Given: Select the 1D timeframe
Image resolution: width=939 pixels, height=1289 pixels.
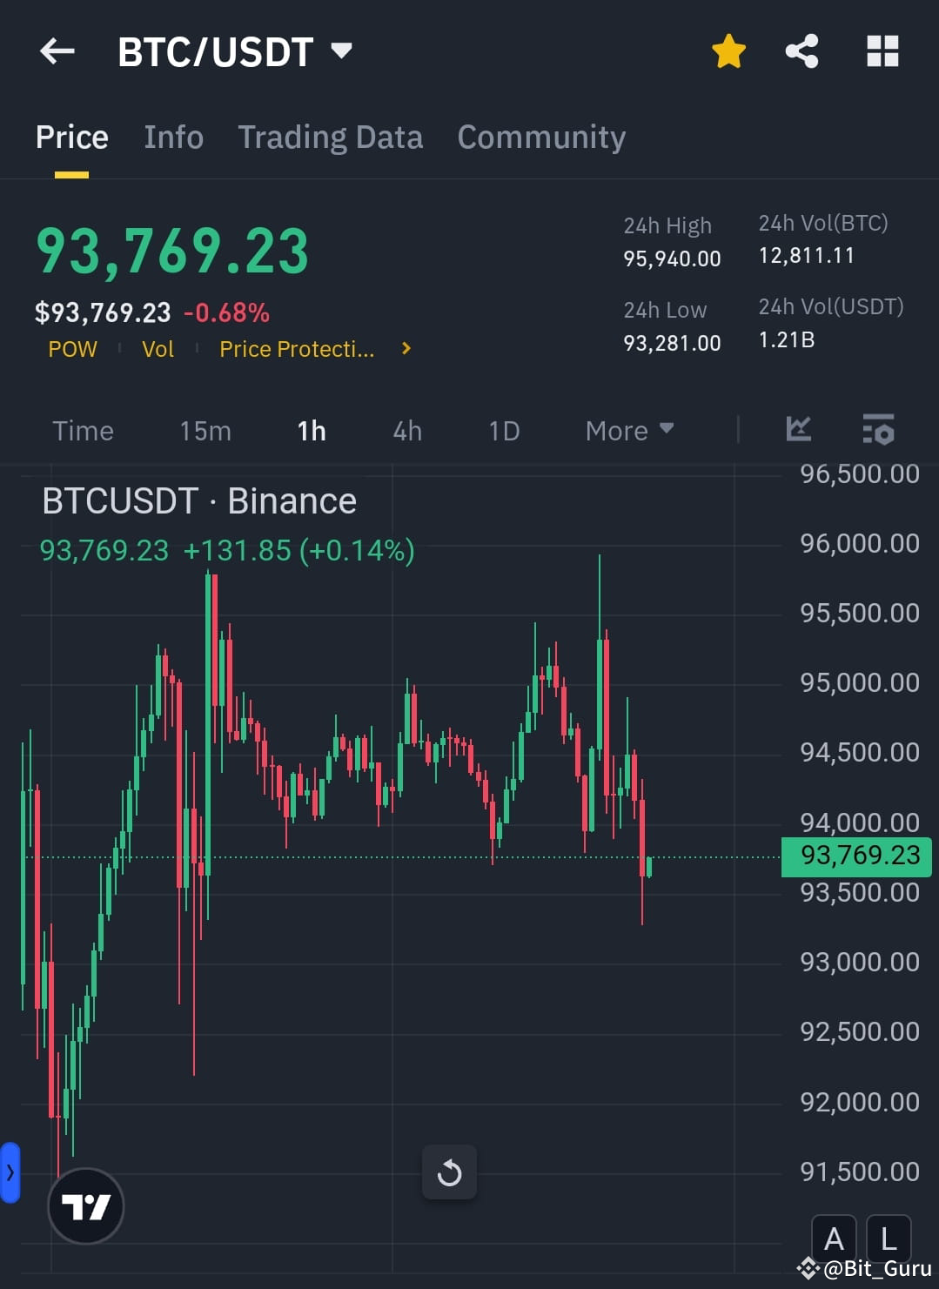Looking at the screenshot, I should (x=503, y=430).
